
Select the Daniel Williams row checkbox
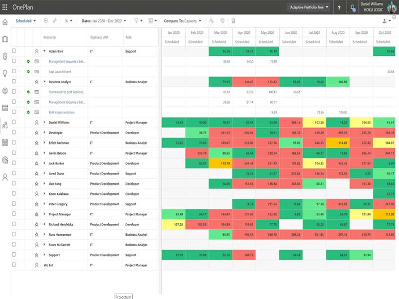(x=14, y=122)
